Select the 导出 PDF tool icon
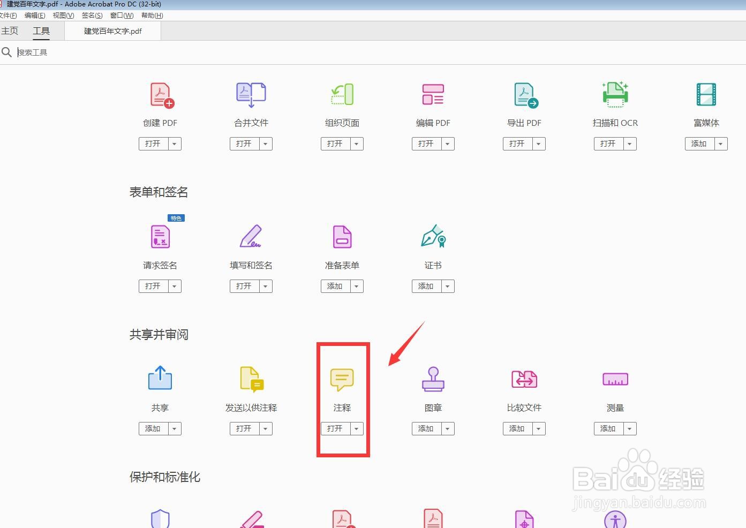This screenshot has height=528, width=746. 525,95
